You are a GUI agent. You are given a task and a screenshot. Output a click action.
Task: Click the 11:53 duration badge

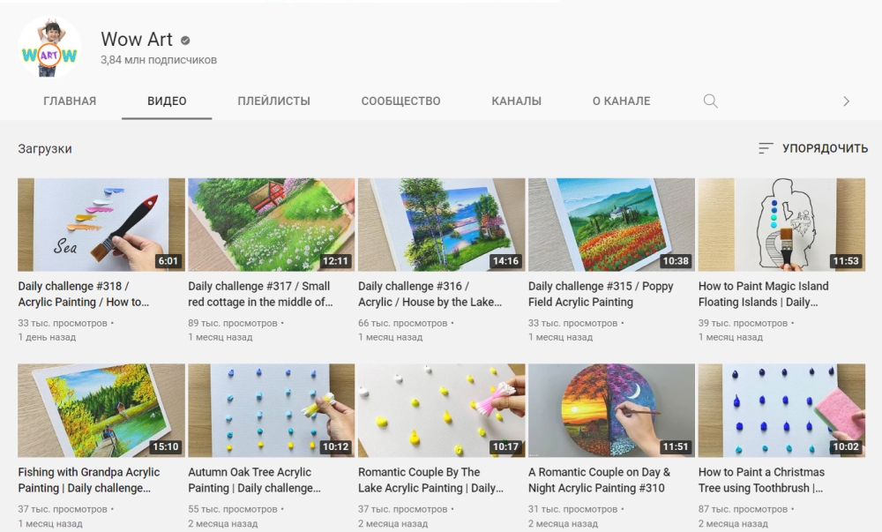pyautogui.click(x=846, y=261)
